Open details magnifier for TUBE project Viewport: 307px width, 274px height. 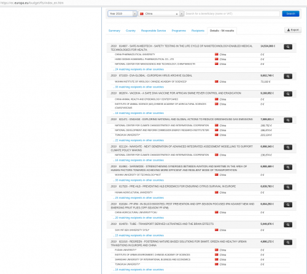288,225
